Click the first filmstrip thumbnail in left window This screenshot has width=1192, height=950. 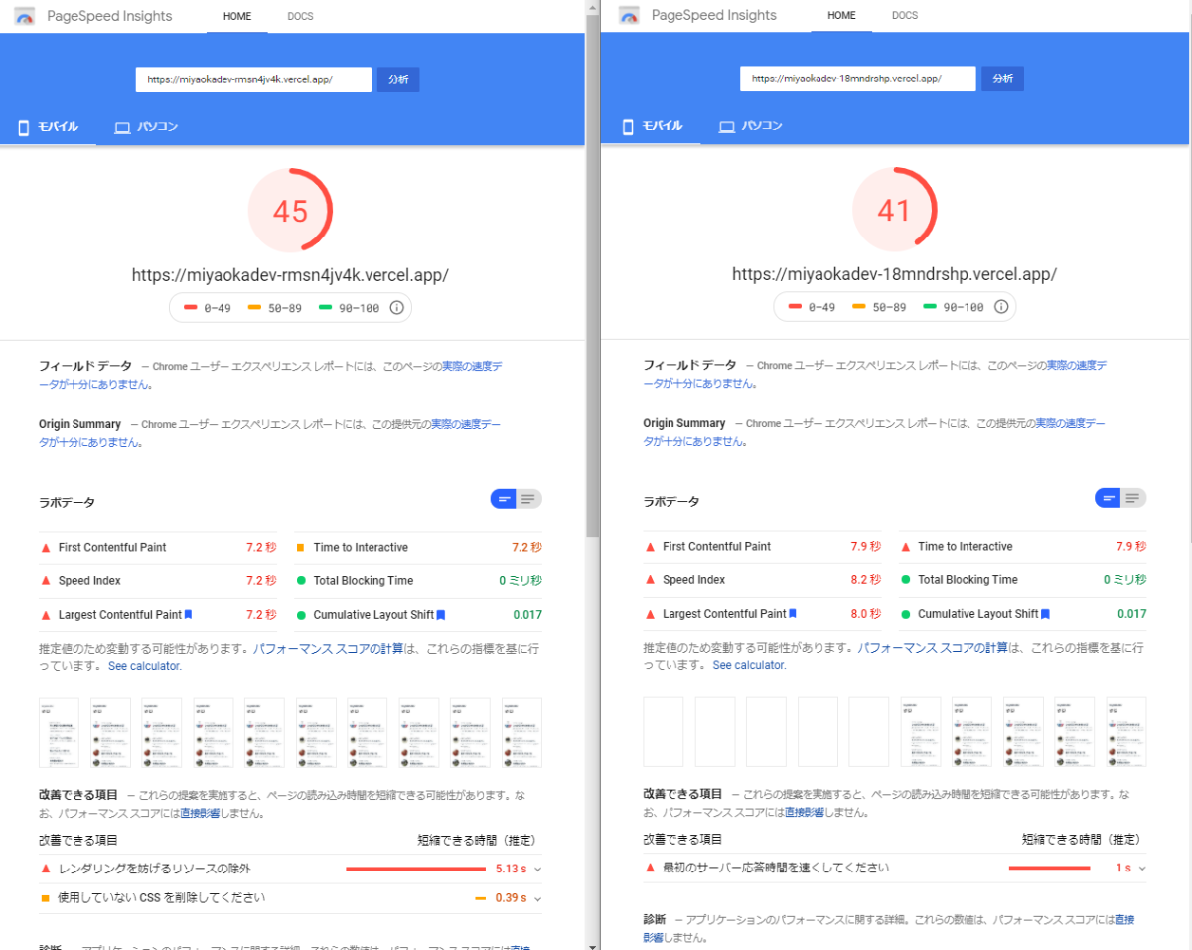click(x=59, y=732)
